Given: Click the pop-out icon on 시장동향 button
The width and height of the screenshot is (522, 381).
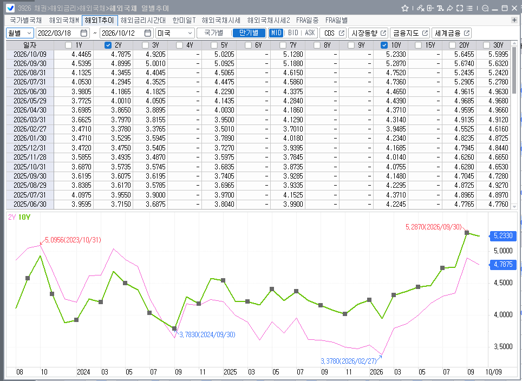Looking at the screenshot, I should (383, 33).
